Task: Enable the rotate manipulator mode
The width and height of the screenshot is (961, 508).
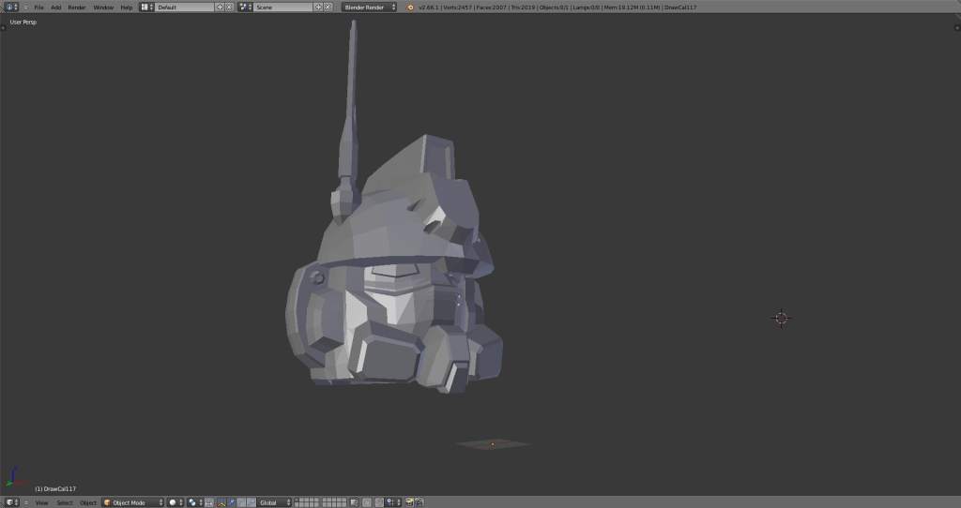Action: (241, 502)
